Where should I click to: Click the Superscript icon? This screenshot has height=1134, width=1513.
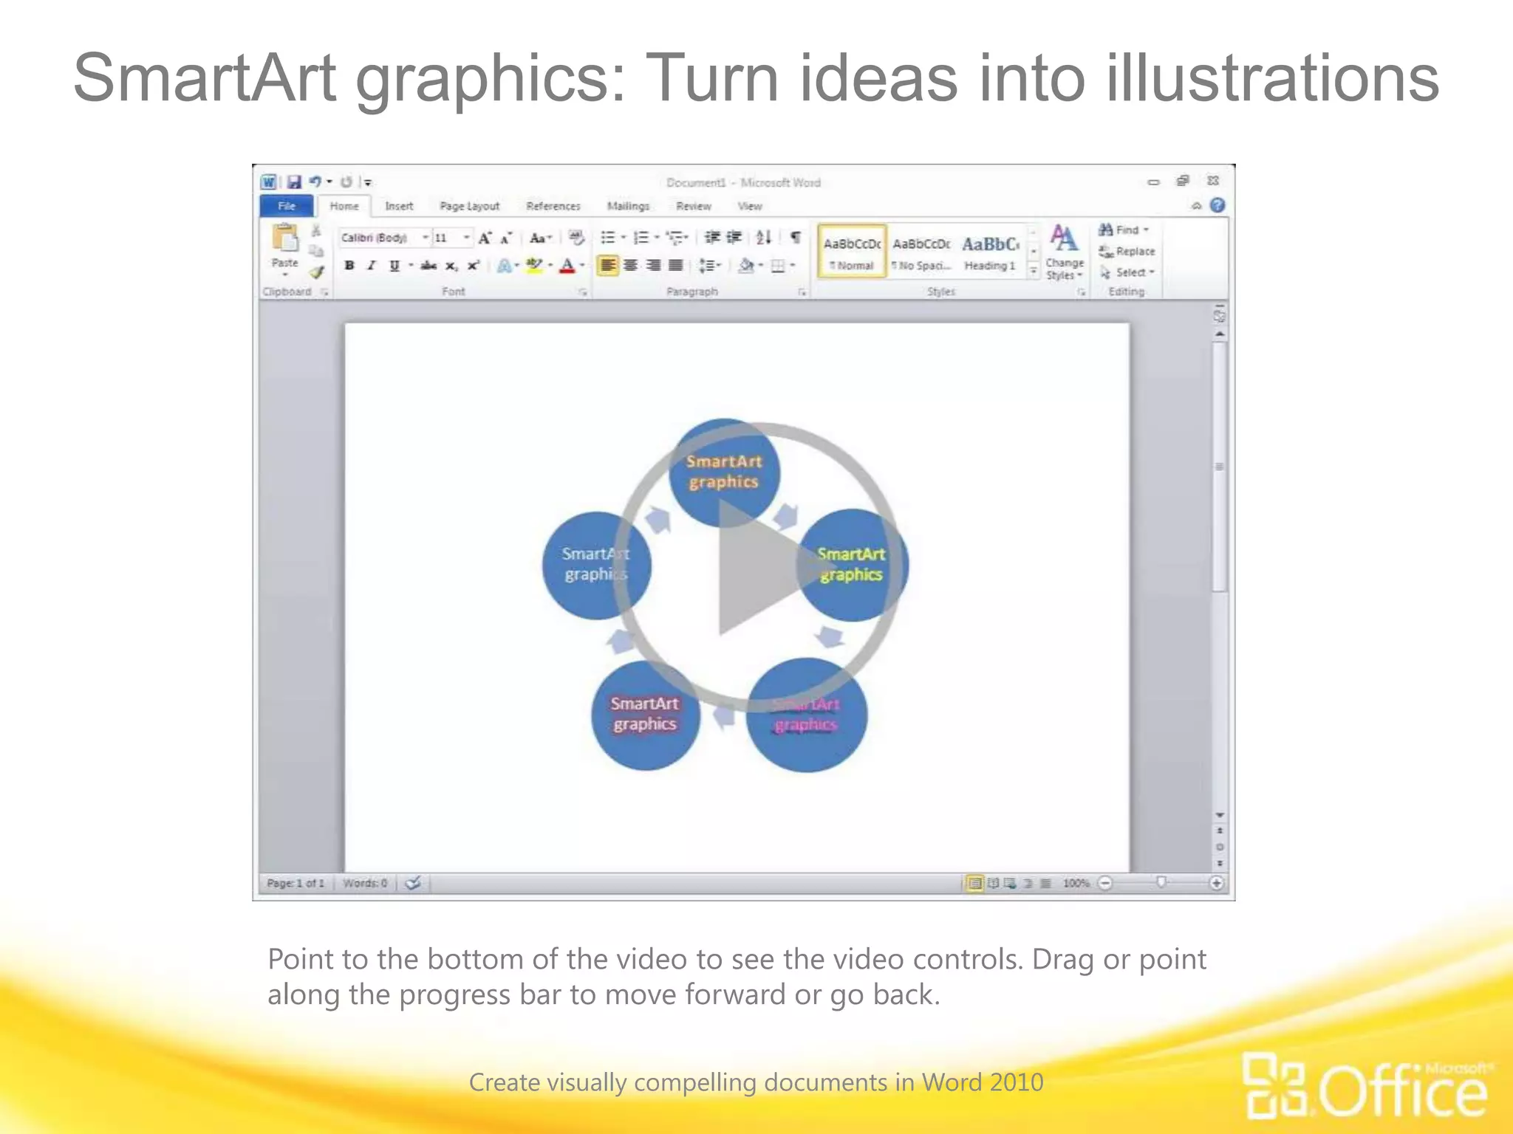coord(474,266)
